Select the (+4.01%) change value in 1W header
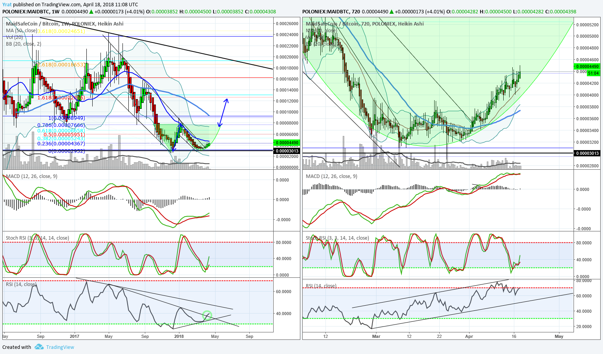This screenshot has width=603, height=354. [134, 11]
